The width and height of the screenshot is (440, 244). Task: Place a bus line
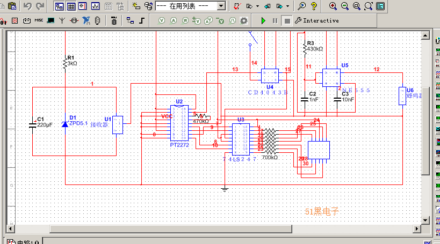[142, 20]
